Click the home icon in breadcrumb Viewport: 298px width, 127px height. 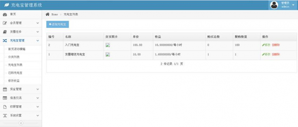pos(48,14)
